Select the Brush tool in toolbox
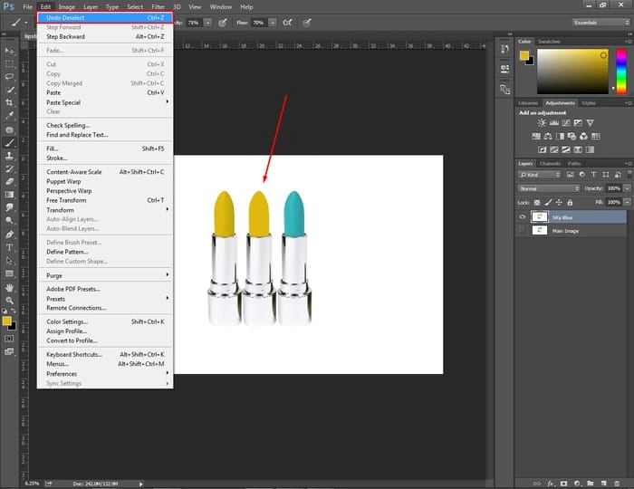Viewport: 634px width, 489px height. [x=9, y=142]
